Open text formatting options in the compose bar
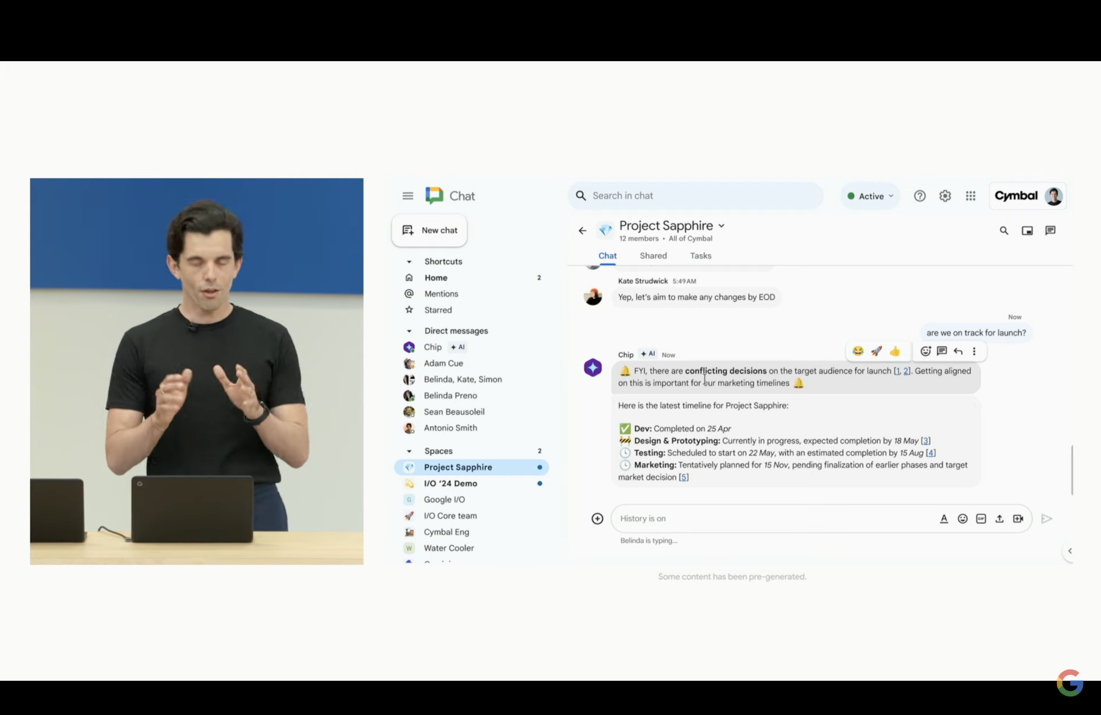Viewport: 1101px width, 715px height. click(x=944, y=518)
